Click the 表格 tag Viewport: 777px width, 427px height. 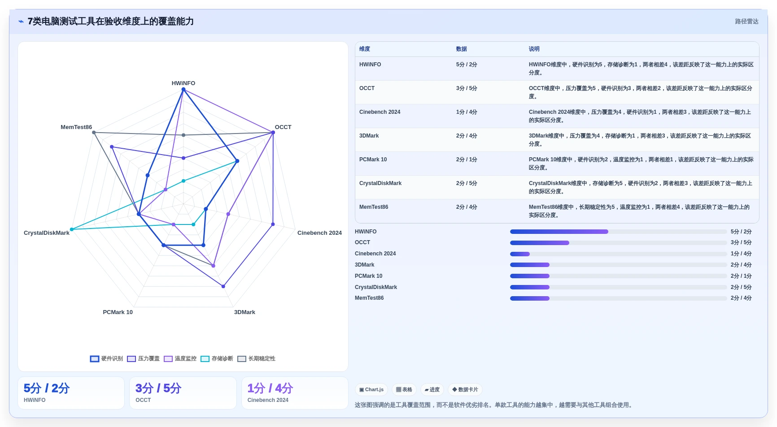[x=404, y=390]
